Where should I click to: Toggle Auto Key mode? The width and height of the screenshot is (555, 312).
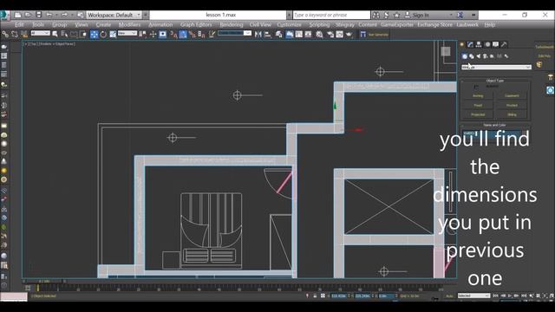point(449,296)
